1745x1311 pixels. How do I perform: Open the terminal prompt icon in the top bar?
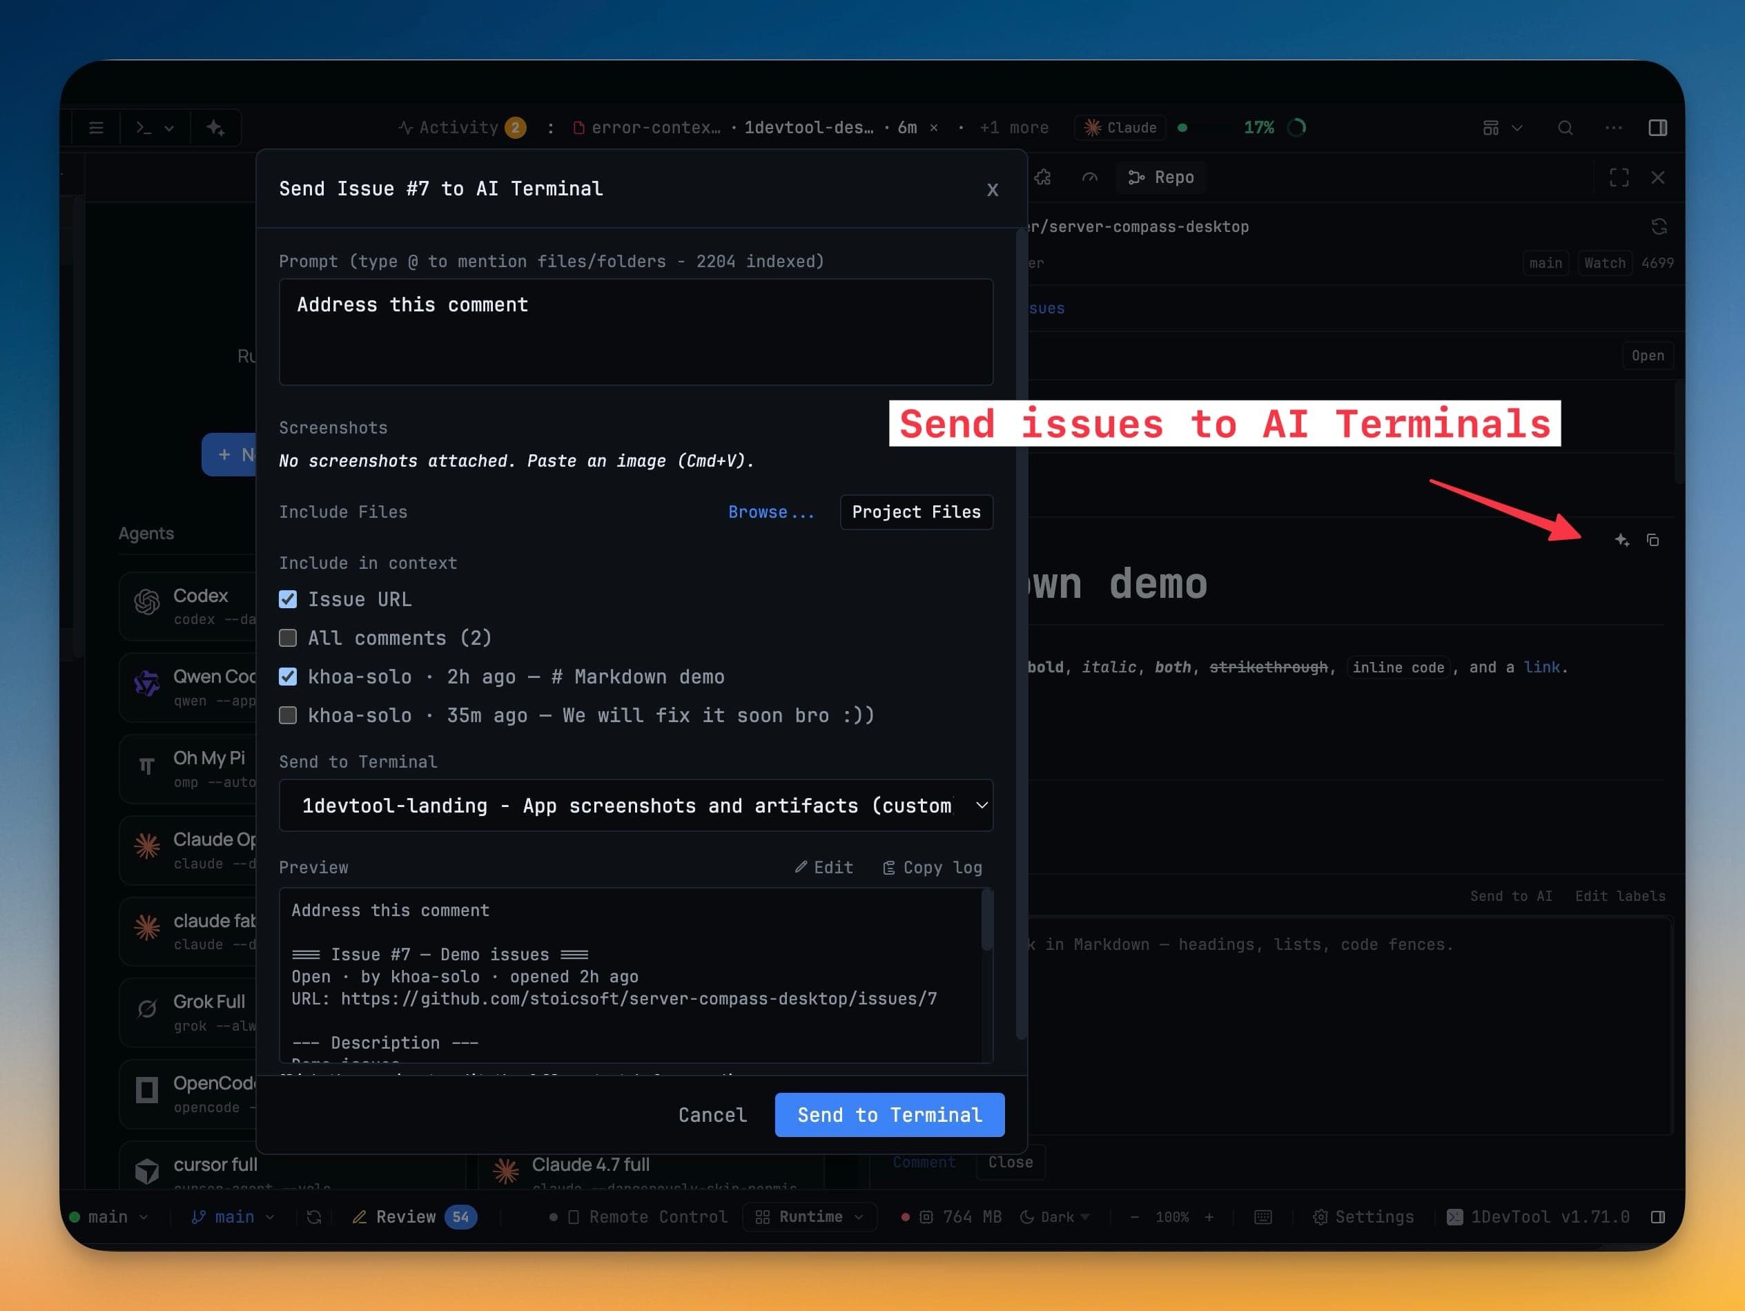click(144, 128)
